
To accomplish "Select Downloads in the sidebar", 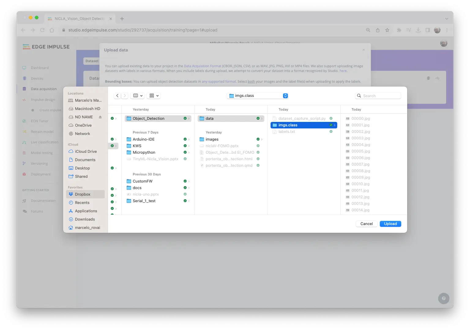I will (85, 219).
